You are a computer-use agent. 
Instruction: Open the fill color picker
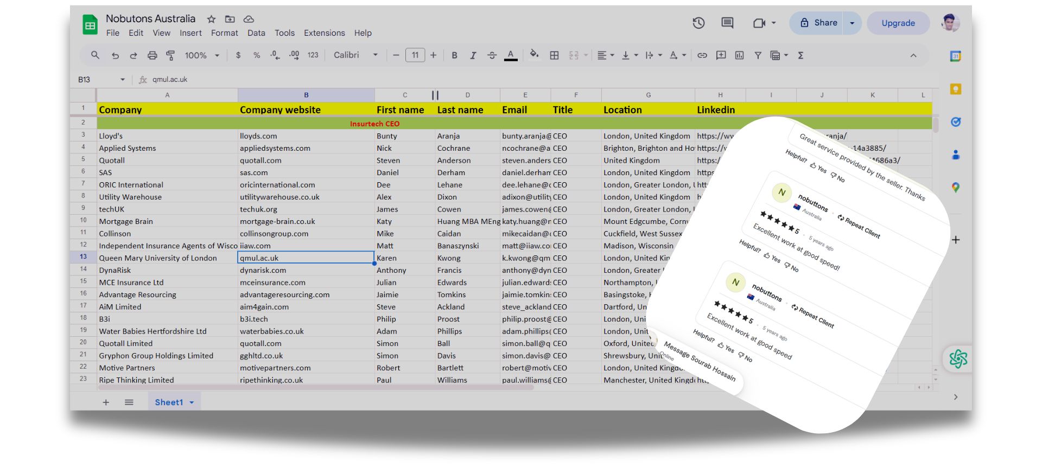(x=535, y=54)
